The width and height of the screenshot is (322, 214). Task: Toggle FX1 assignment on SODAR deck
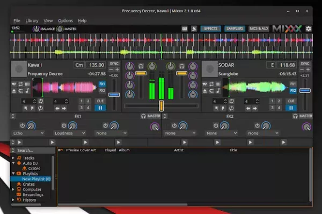(x=293, y=84)
